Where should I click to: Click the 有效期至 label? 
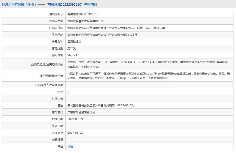click(x=58, y=133)
